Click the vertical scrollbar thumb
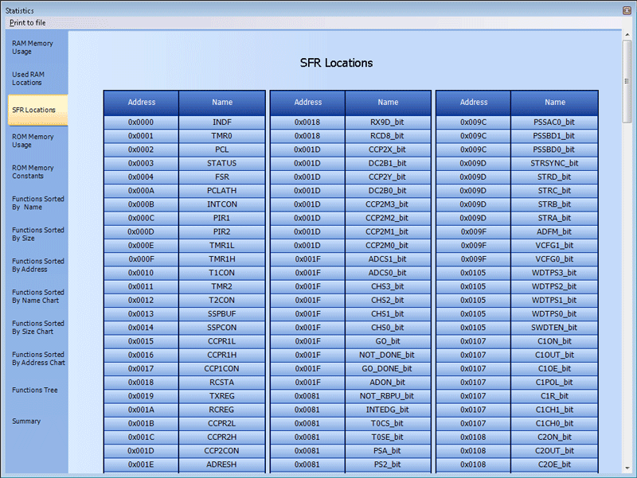This screenshot has width=637, height=478. pos(627,81)
